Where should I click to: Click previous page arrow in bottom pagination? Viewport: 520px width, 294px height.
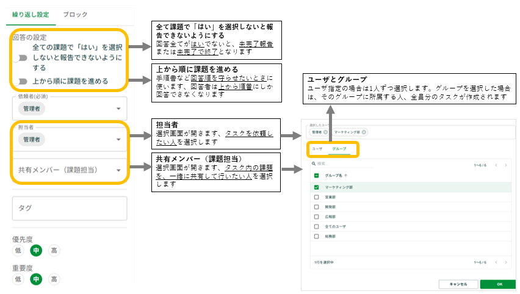click(x=495, y=262)
